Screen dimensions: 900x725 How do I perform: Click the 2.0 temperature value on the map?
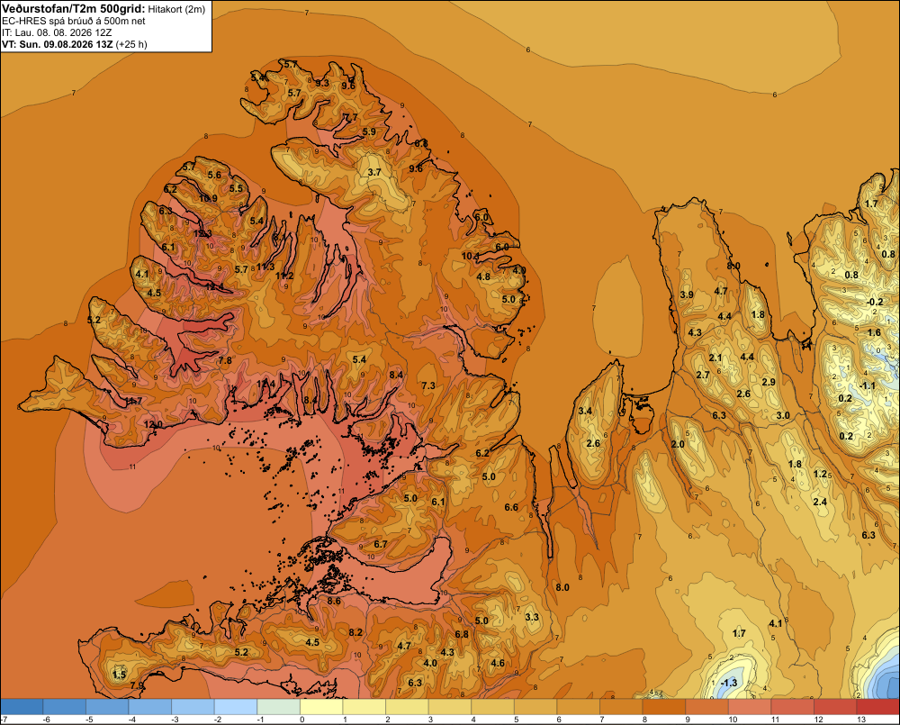[x=678, y=445]
